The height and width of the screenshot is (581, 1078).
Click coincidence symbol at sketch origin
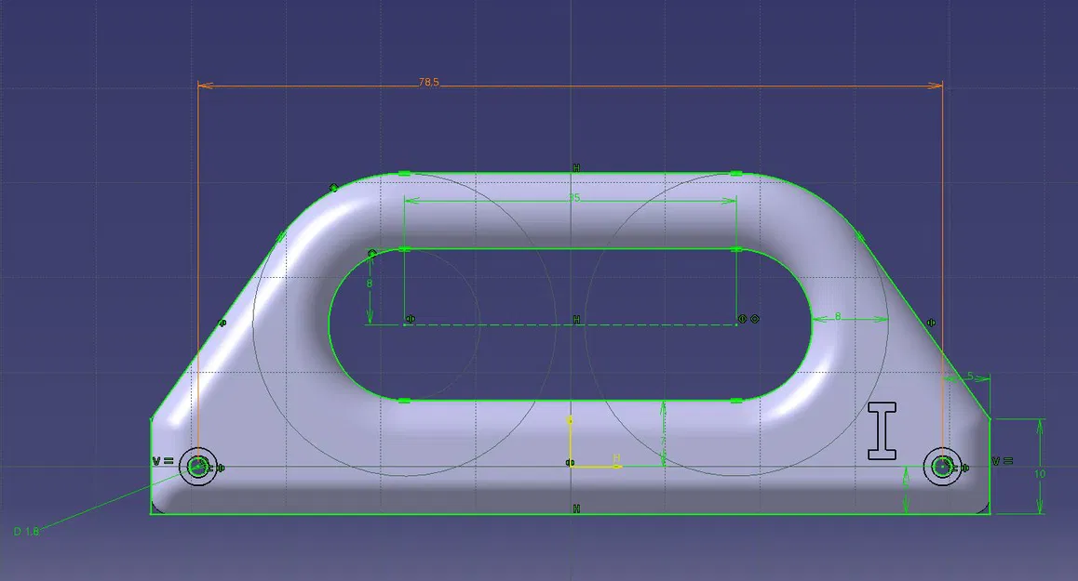[x=570, y=463]
